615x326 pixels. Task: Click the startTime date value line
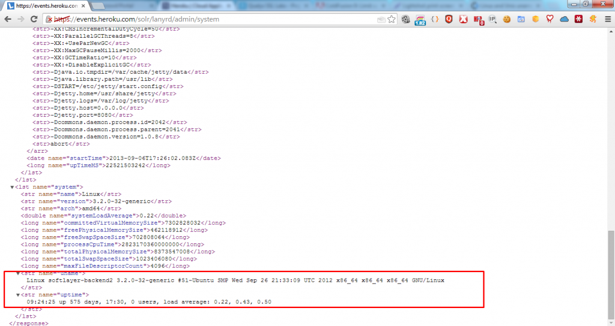click(x=124, y=158)
